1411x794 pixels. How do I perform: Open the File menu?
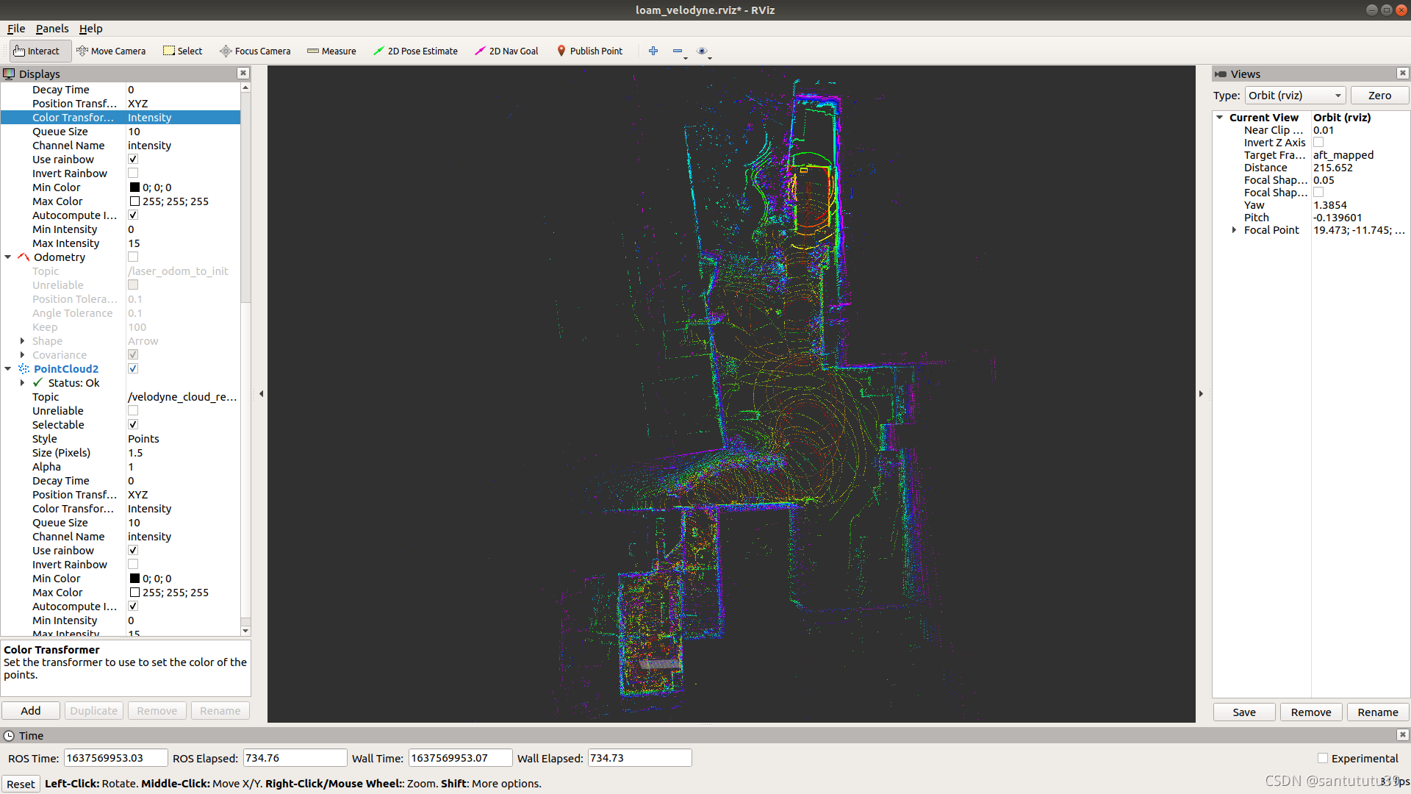(16, 29)
